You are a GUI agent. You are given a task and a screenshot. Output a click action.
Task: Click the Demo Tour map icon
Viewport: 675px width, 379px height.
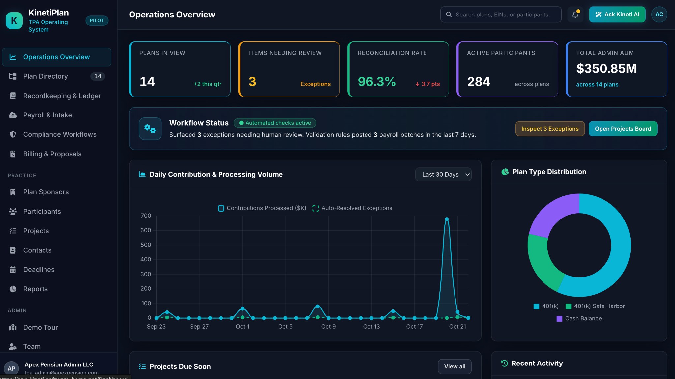pos(13,327)
